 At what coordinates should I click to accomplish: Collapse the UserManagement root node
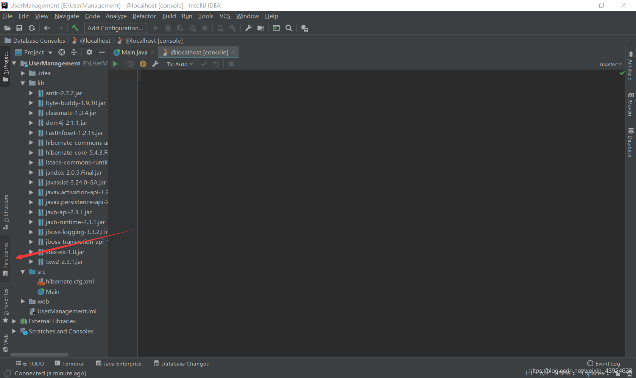[x=14, y=63]
